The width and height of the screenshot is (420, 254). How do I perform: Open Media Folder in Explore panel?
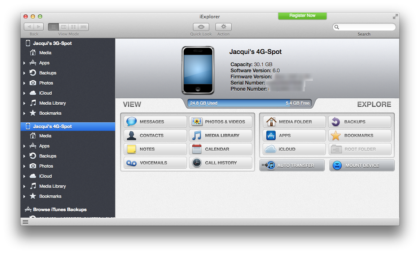294,122
